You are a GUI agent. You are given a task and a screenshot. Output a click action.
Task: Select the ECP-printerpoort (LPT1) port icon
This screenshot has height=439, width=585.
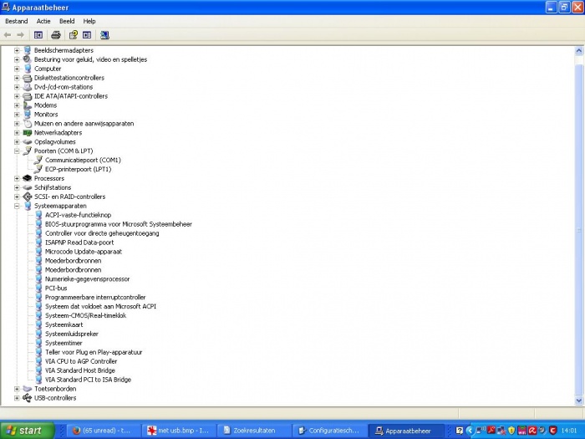pyautogui.click(x=38, y=169)
